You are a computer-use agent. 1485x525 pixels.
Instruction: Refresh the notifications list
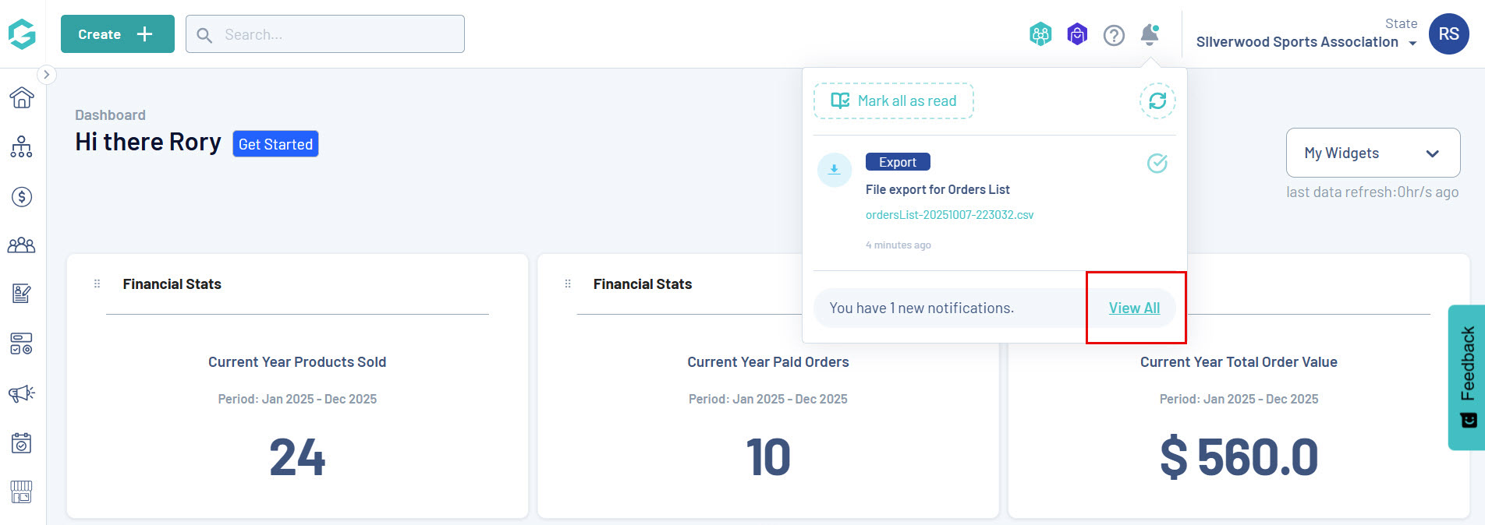coord(1157,101)
